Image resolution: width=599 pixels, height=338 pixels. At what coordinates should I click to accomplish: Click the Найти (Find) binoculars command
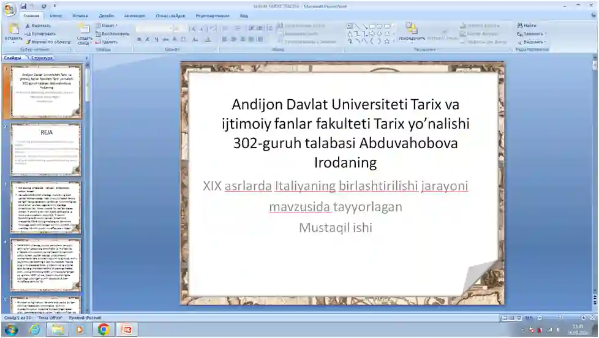point(527,26)
